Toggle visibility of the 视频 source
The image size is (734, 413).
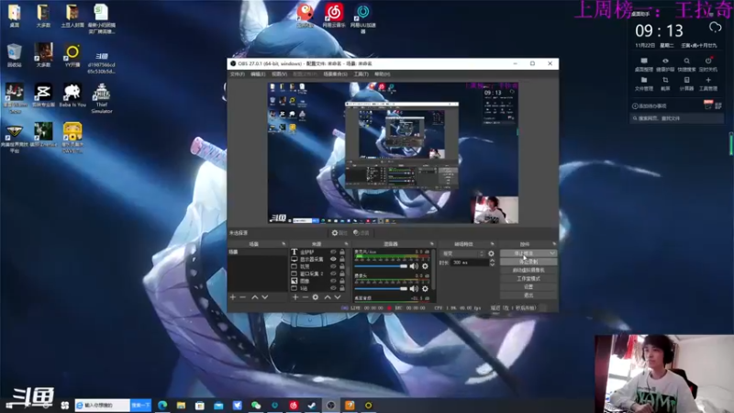tap(333, 266)
